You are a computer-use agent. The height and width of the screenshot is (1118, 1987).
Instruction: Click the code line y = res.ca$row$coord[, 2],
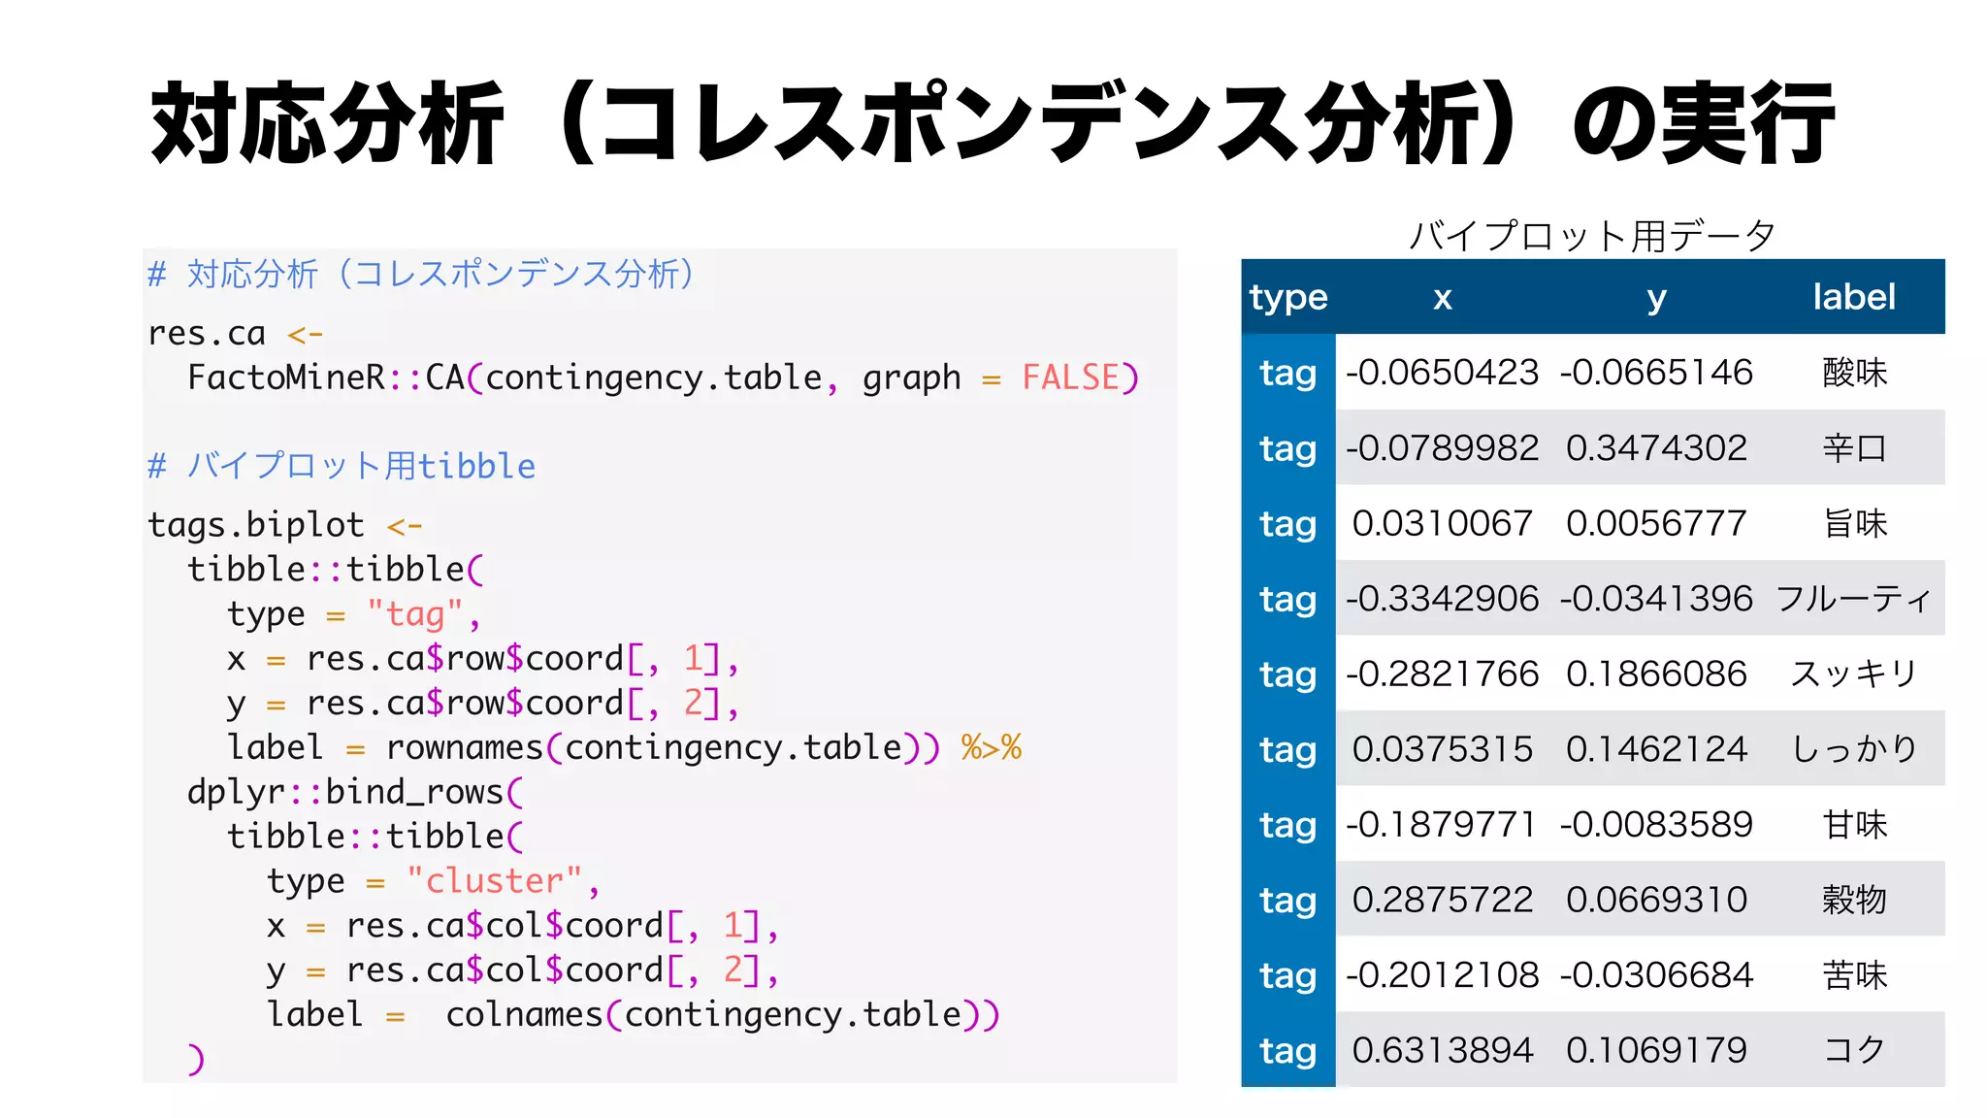coord(483,704)
